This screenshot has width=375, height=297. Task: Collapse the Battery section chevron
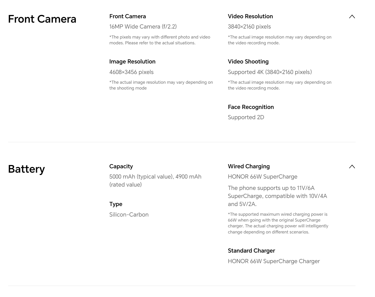352,167
